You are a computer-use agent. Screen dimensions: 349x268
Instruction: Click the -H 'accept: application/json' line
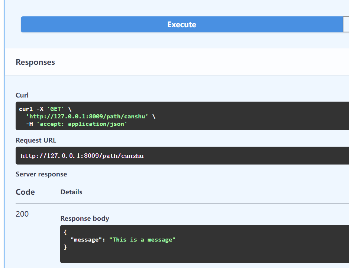(77, 124)
